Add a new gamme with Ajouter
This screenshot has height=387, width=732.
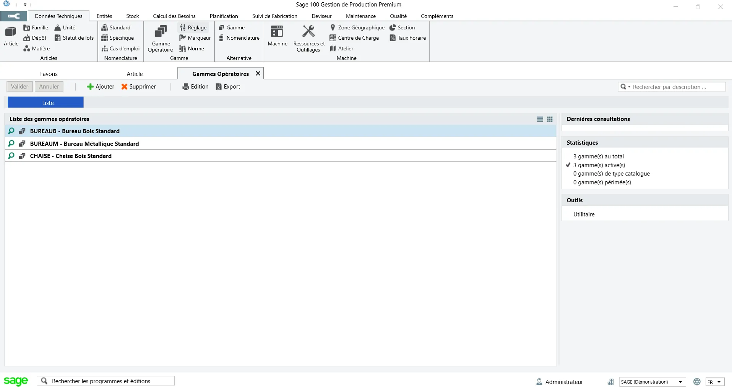click(x=101, y=87)
